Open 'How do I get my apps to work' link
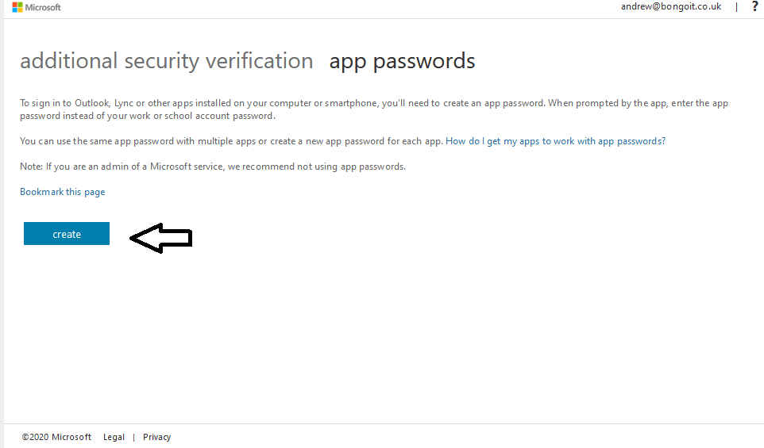Image resolution: width=764 pixels, height=448 pixels. click(x=555, y=141)
